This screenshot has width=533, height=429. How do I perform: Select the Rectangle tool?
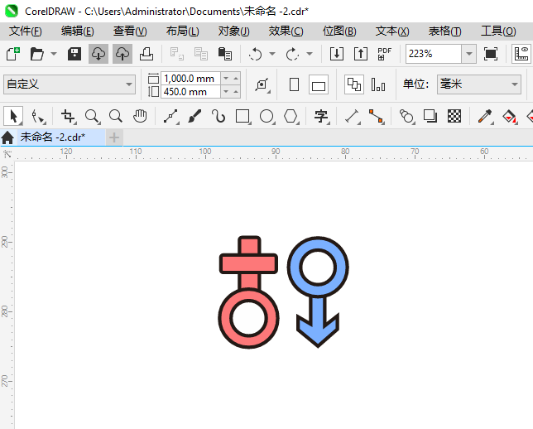point(242,116)
